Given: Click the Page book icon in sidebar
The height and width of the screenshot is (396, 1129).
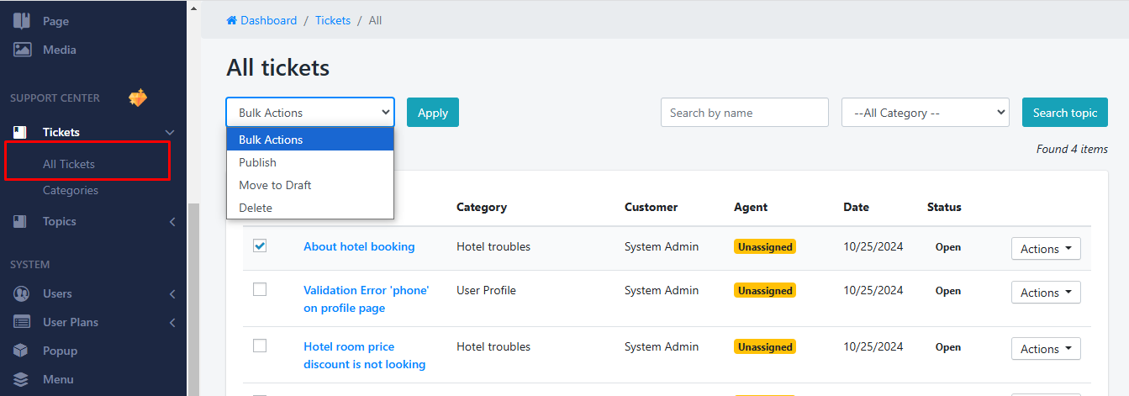Looking at the screenshot, I should click(x=22, y=21).
